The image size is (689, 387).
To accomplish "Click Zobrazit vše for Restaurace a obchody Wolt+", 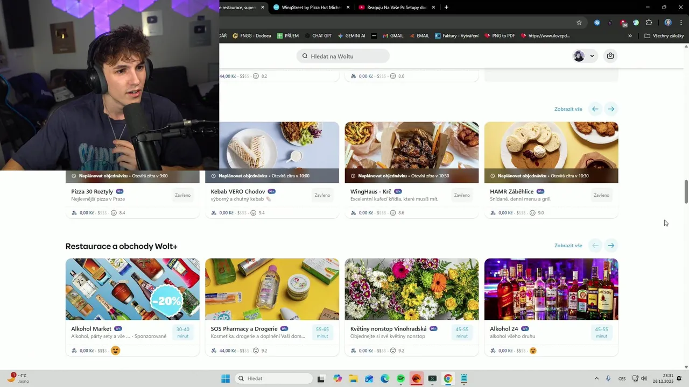I will pos(568,246).
